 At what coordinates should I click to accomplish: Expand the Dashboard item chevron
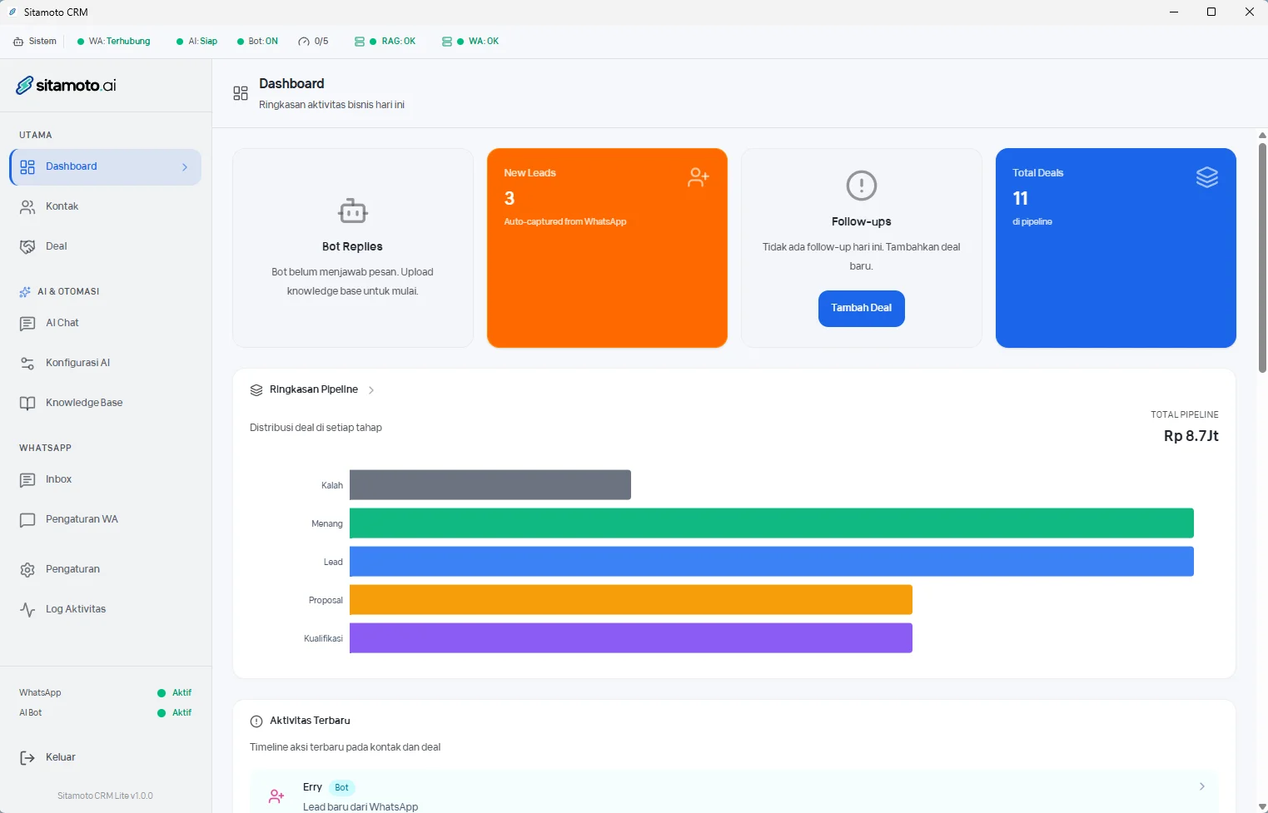185,167
